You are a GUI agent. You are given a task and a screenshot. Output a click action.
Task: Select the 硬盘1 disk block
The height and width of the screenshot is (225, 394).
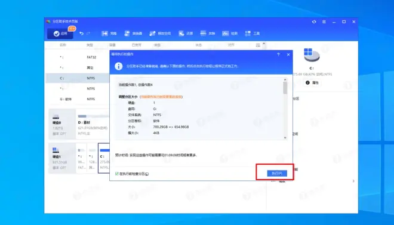click(x=62, y=158)
